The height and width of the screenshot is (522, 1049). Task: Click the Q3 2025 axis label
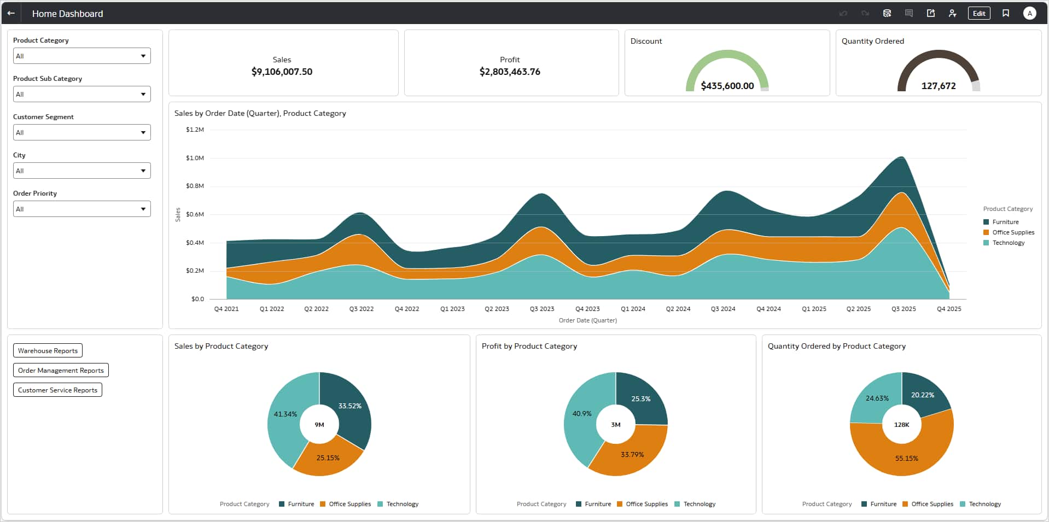(x=904, y=309)
